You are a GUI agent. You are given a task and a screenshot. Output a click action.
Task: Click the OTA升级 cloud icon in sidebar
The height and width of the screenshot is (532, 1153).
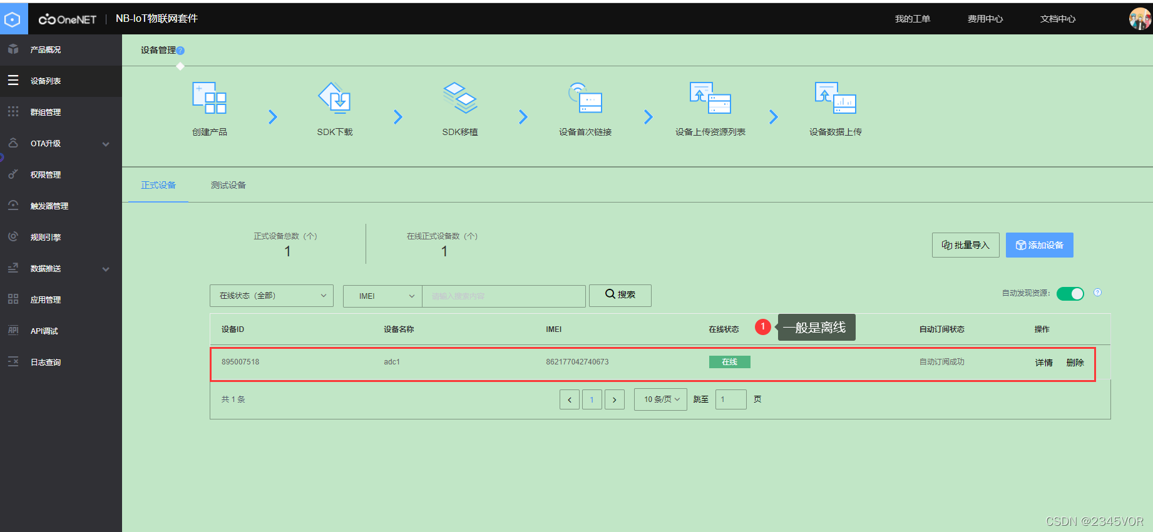tap(13, 143)
